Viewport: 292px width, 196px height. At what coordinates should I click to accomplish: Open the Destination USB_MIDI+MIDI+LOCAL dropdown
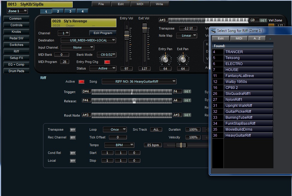coord(88,40)
